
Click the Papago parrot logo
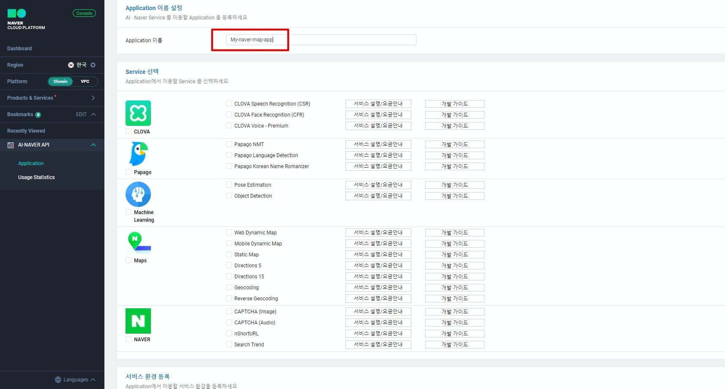[138, 154]
